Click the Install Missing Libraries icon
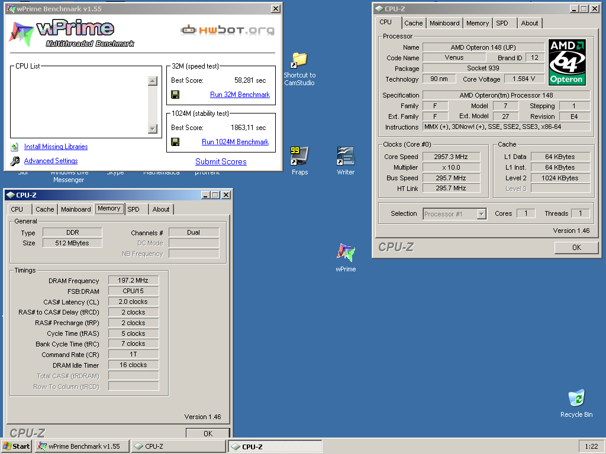This screenshot has height=454, width=606. (x=15, y=147)
